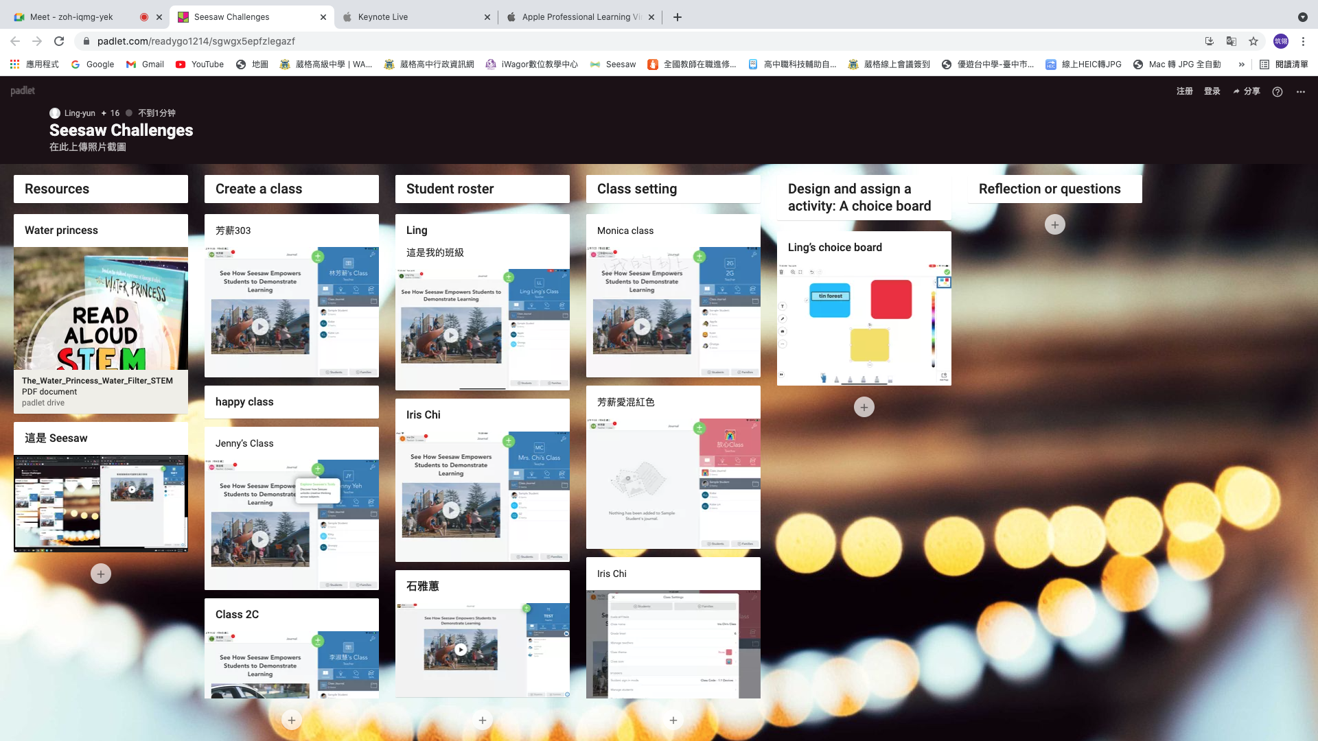This screenshot has height=741, width=1318.
Task: Click the 分享 share button
Action: 1247,91
